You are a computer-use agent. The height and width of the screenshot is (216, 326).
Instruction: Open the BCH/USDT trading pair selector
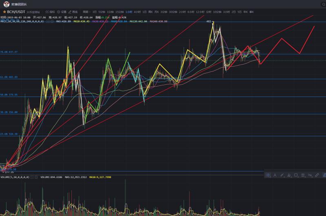point(16,12)
